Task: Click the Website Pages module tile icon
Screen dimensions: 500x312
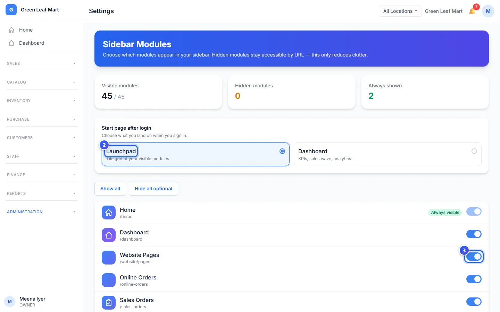Action: click(x=109, y=258)
